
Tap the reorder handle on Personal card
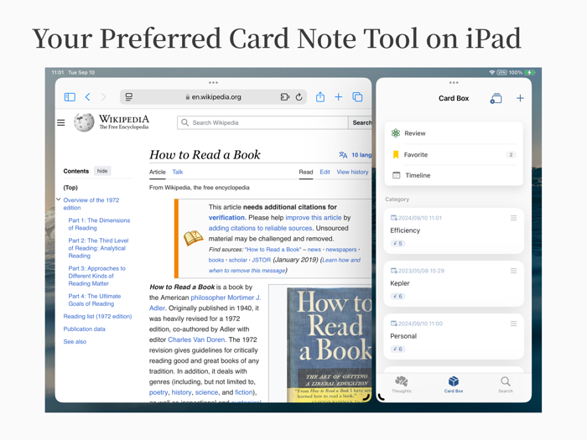click(x=513, y=324)
